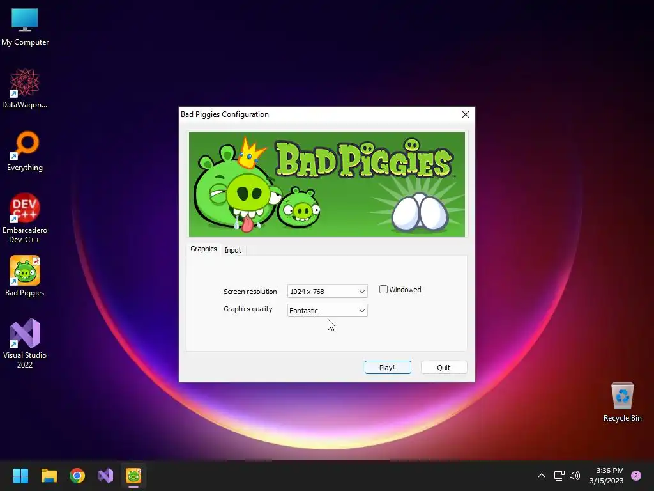Image resolution: width=654 pixels, height=491 pixels.
Task: Launch Google Chrome from the taskbar
Action: 77,476
